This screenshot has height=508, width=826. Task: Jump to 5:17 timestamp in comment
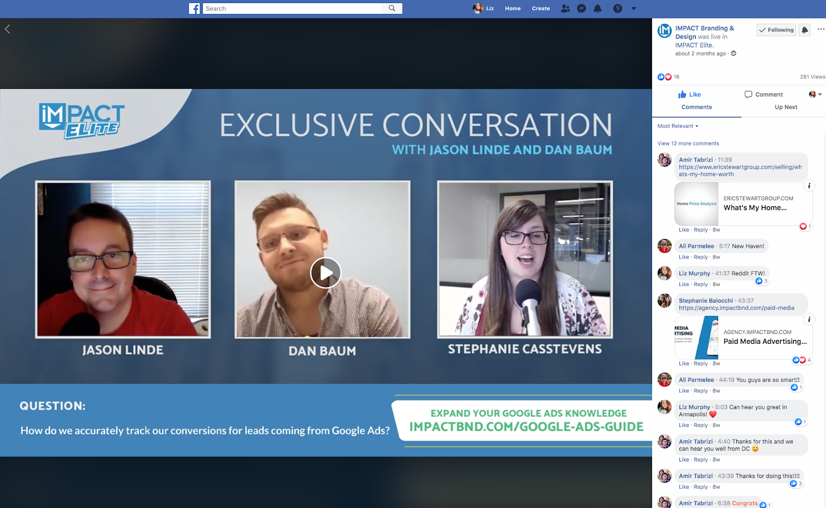(724, 246)
